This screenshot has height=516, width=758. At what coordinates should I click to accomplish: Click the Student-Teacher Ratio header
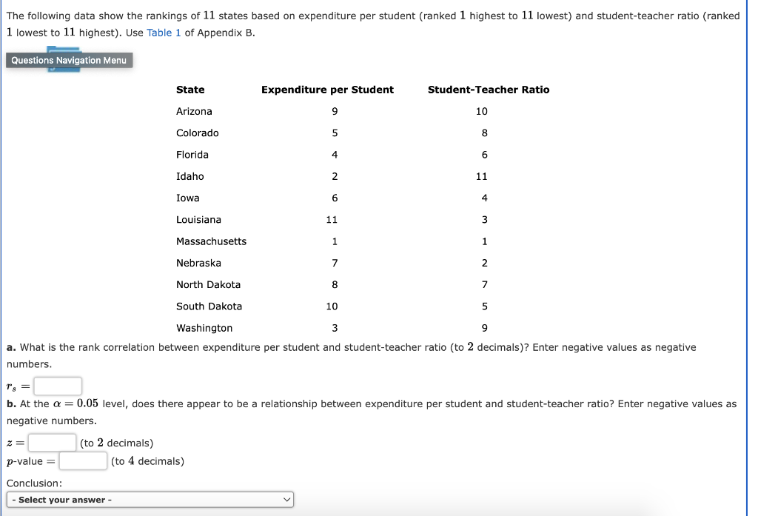coord(488,89)
